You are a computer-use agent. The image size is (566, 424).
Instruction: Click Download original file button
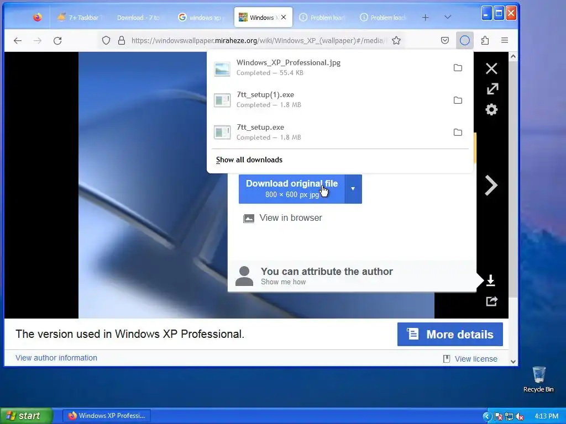(x=292, y=189)
